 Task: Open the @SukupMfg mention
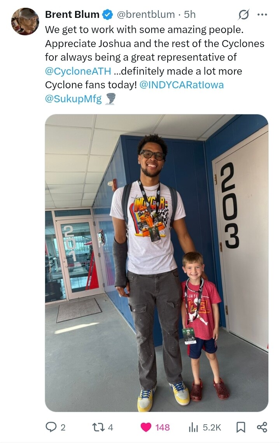(73, 98)
